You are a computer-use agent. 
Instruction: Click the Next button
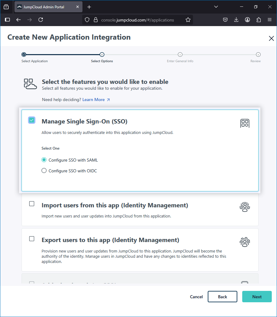coord(257,297)
